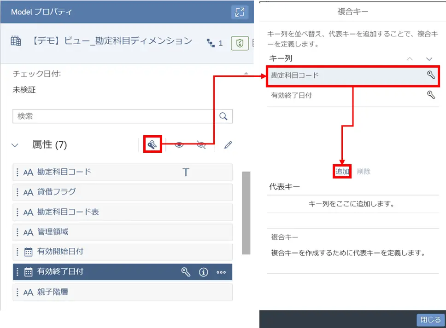Screen dimensions: 446x328
Task: Expand the Model properties panel to full screen
Action: coord(240,12)
